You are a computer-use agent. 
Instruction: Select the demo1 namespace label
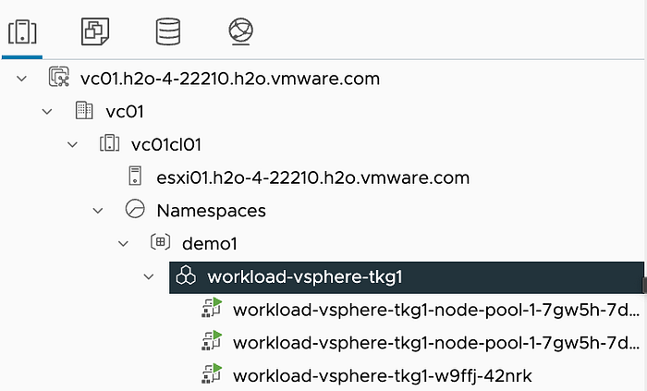click(x=210, y=244)
